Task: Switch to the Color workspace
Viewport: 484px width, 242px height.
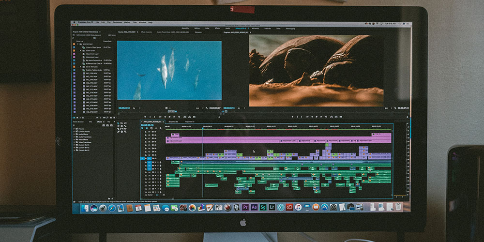Action: [207, 28]
